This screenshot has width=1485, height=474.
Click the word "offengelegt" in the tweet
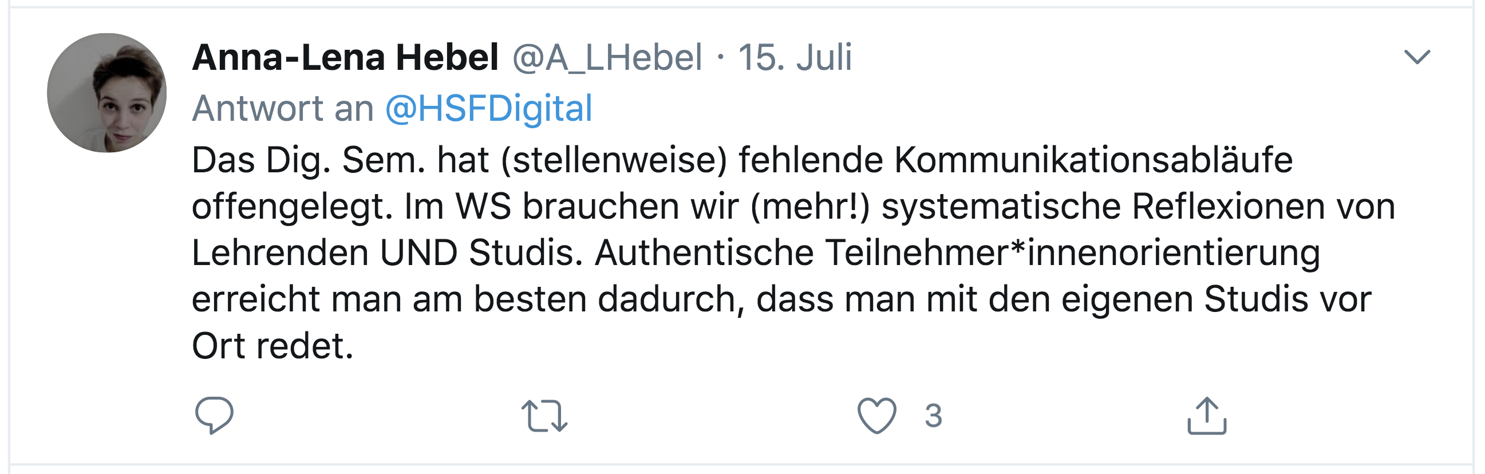click(292, 207)
